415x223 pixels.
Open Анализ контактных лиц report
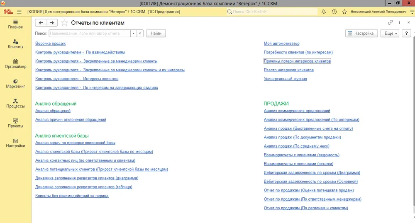tap(85, 160)
